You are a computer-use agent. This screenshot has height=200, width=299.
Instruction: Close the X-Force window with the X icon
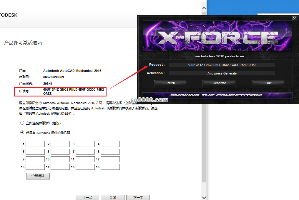[294, 18]
